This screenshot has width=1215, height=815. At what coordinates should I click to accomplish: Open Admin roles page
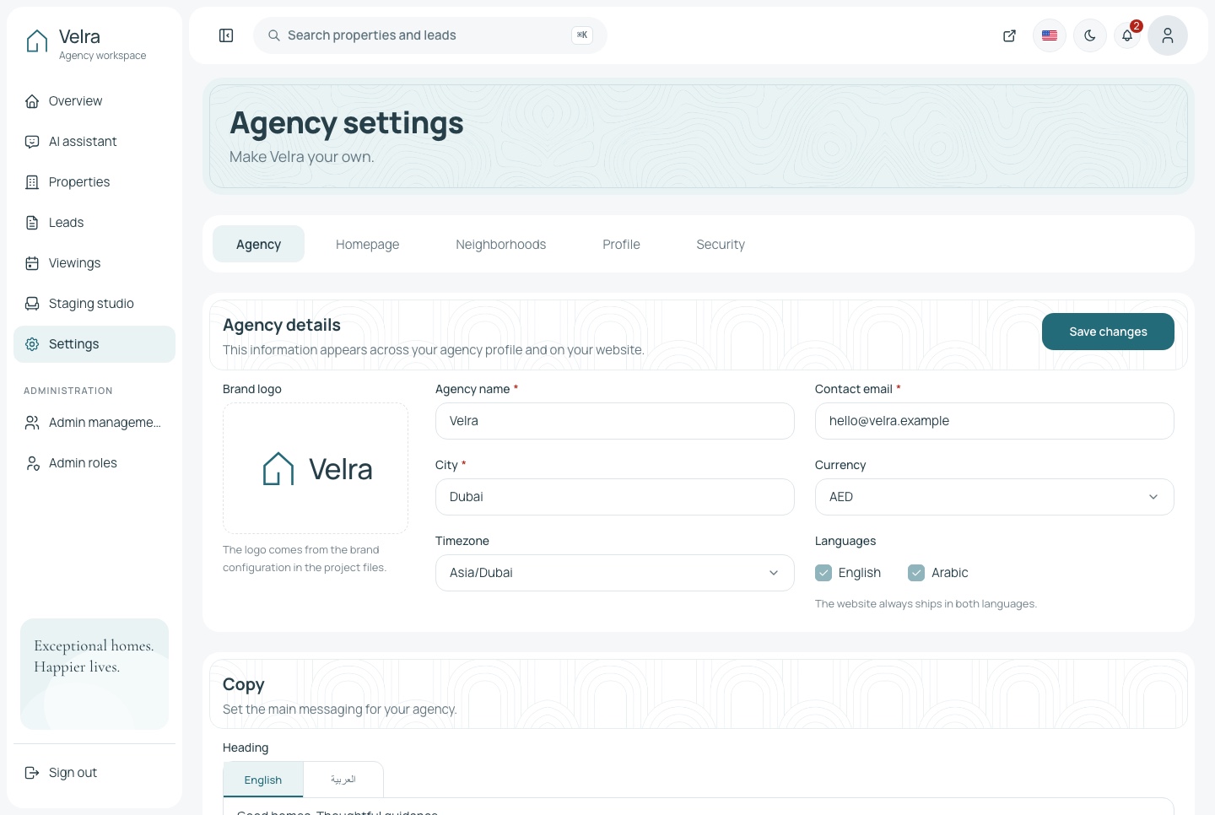(94, 463)
